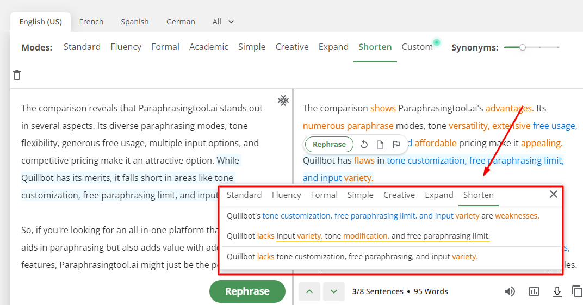
Task: Copy sentence with the document icon
Action: click(380, 145)
